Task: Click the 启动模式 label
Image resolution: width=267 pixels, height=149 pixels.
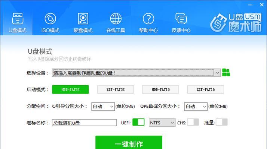Action: pos(38,89)
